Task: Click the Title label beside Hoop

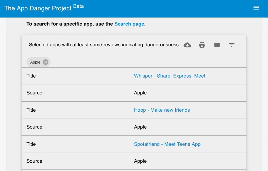Action: click(31, 110)
